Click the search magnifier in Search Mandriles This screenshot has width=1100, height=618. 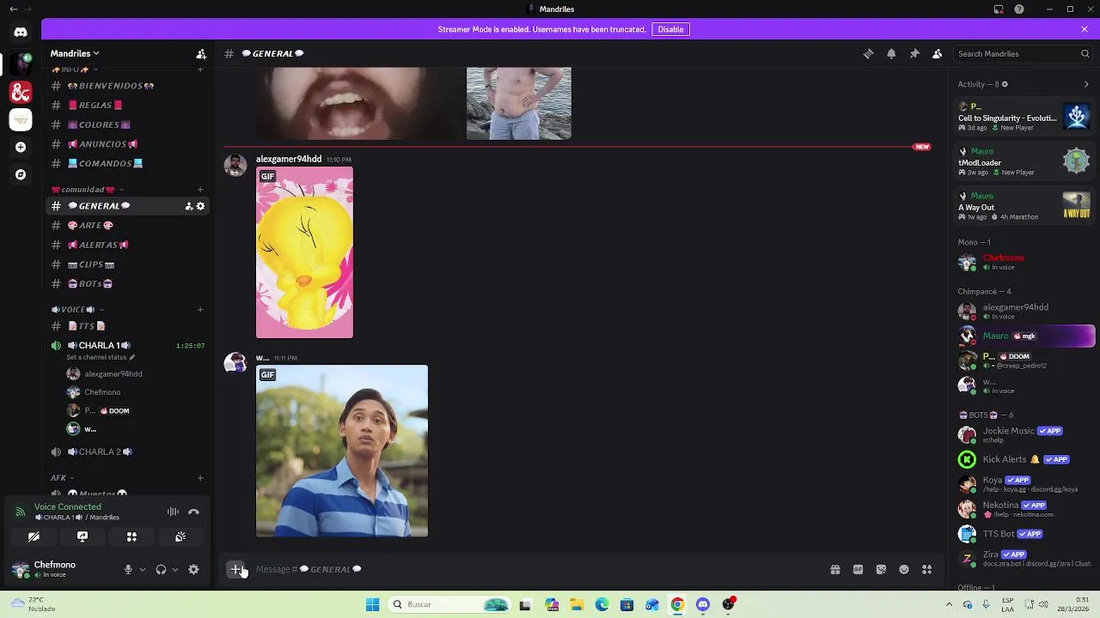tap(1085, 53)
